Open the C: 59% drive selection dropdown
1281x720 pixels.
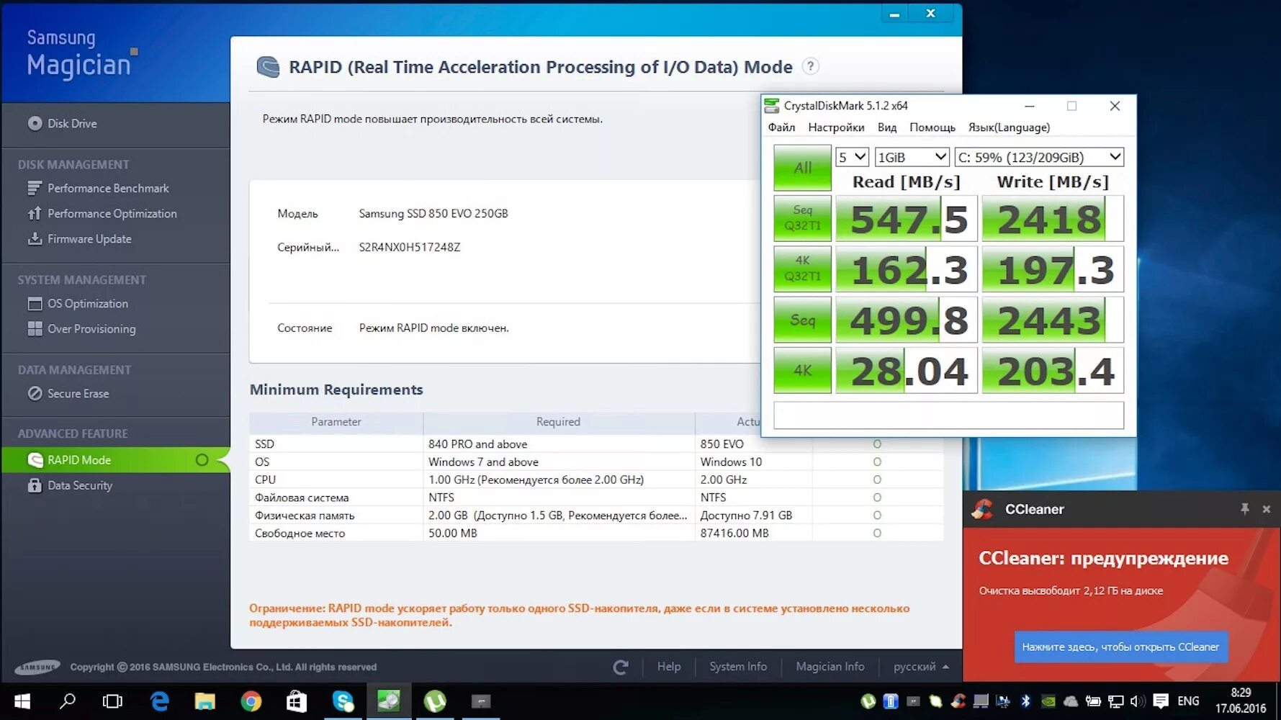[1039, 157]
